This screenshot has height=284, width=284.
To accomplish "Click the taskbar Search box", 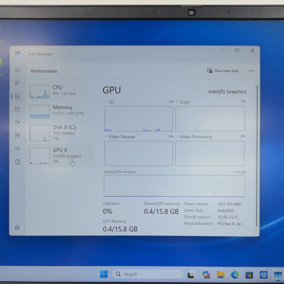I will (147, 274).
